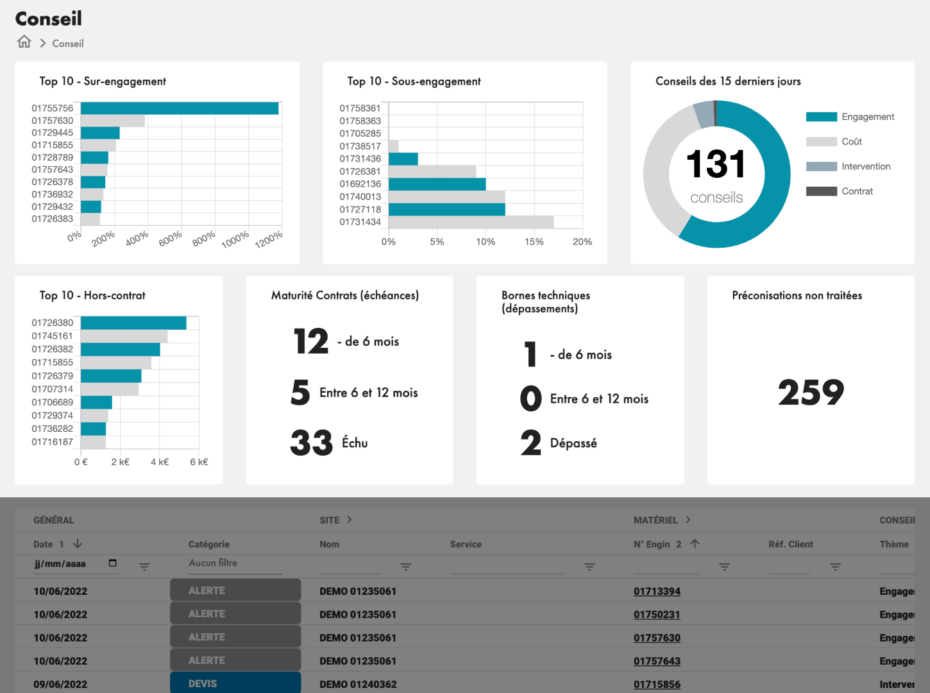Open the Conseil breadcrumb link
This screenshot has width=930, height=693.
click(68, 44)
